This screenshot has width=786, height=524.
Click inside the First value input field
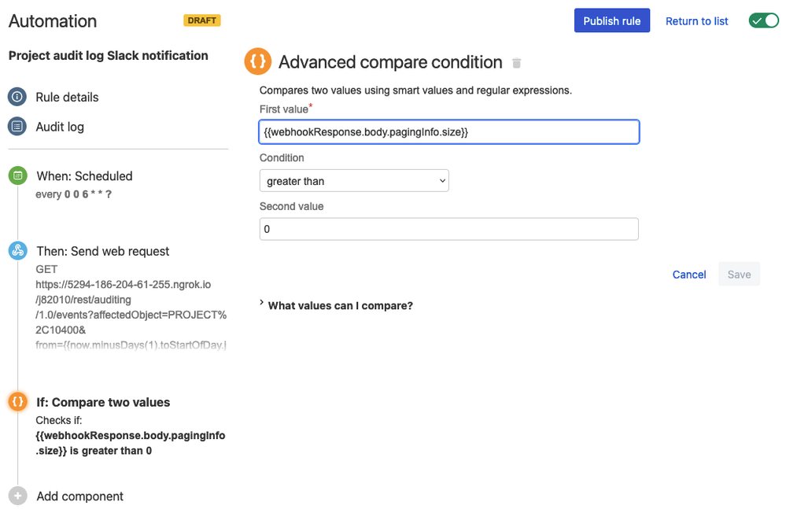point(448,131)
